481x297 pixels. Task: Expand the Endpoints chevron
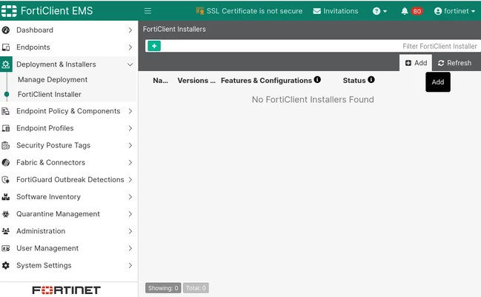pos(130,47)
